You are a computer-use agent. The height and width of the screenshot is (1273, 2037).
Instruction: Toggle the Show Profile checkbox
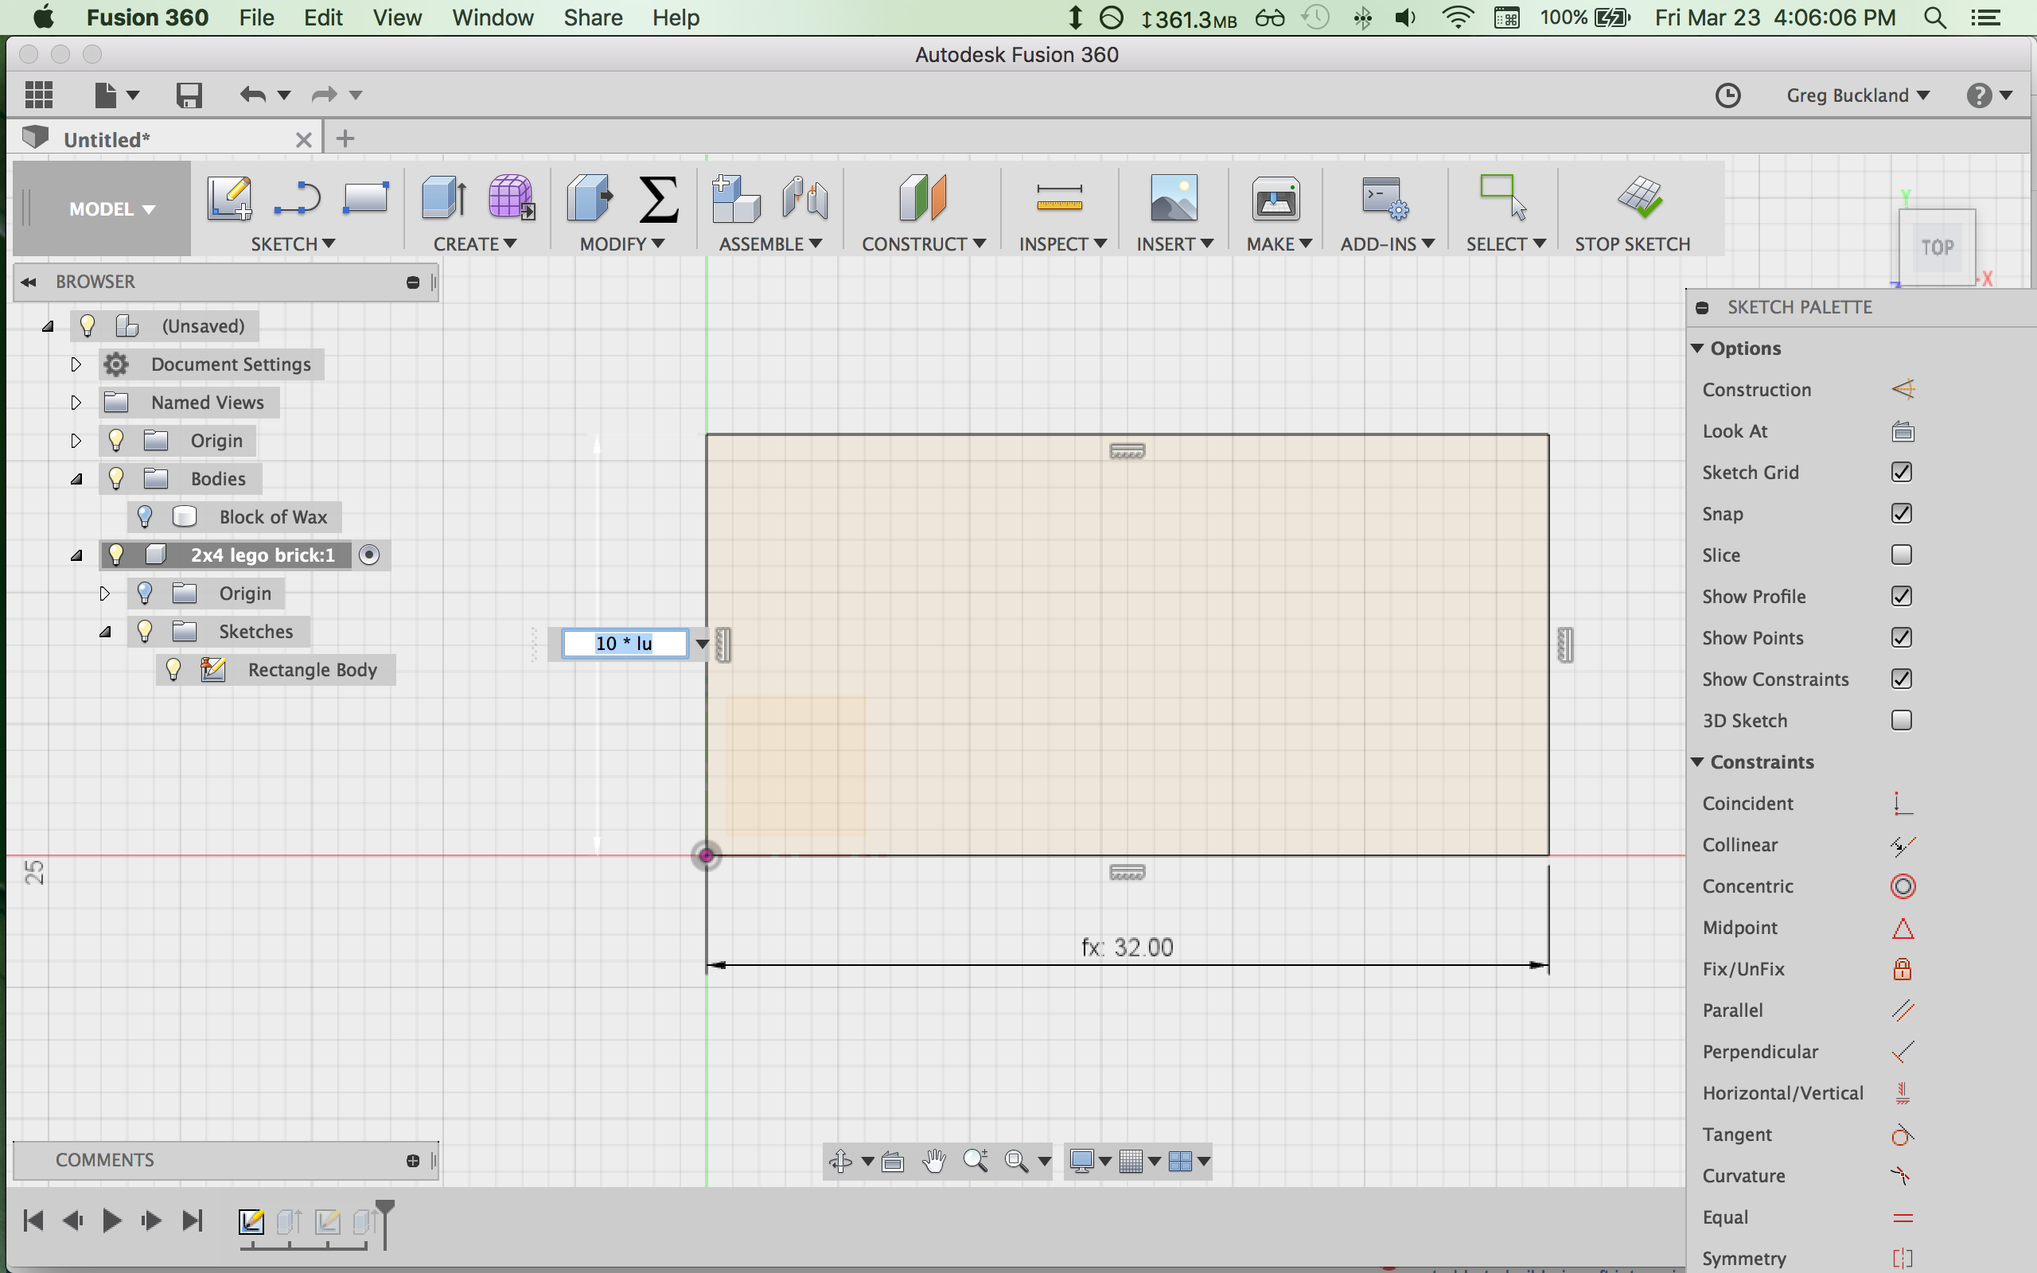pyautogui.click(x=1902, y=596)
